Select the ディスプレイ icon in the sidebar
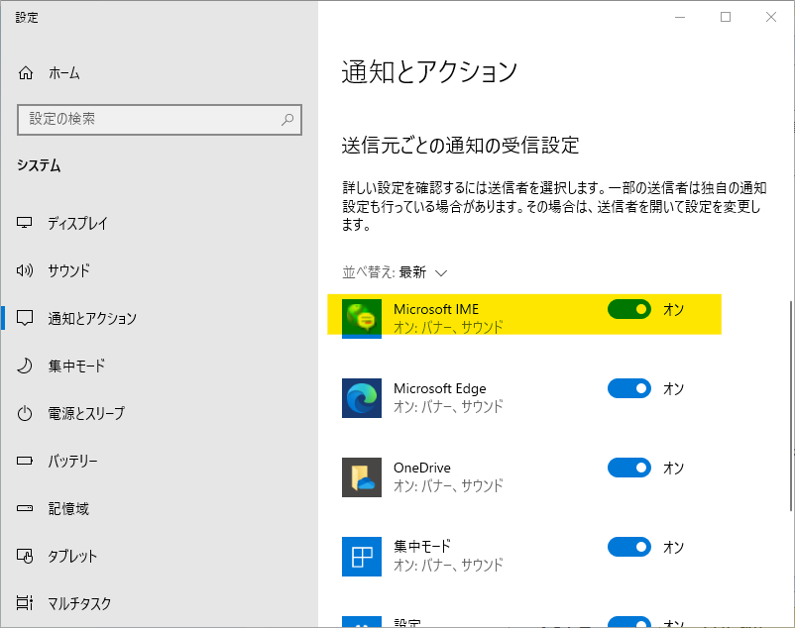 pyautogui.click(x=23, y=224)
